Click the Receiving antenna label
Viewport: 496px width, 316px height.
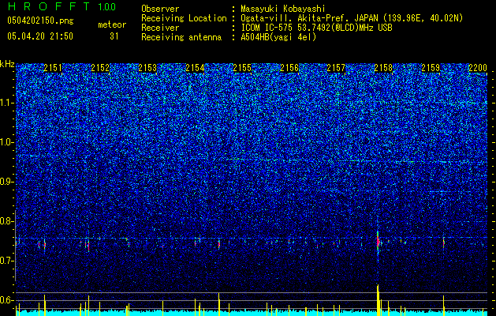point(181,37)
